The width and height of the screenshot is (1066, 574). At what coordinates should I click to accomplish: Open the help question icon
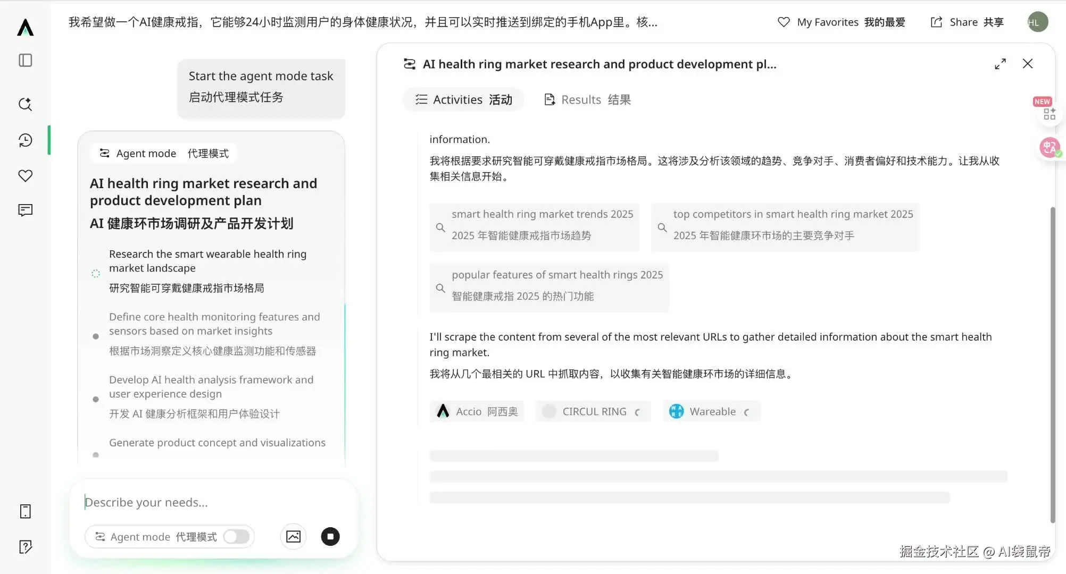25,546
